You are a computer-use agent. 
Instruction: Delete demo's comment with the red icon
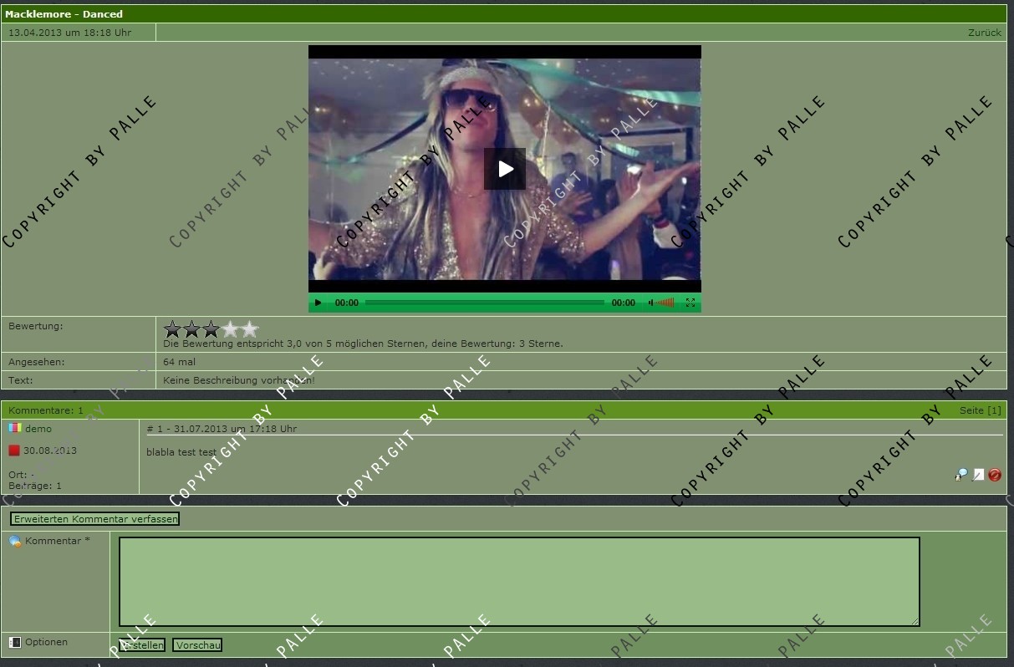[995, 475]
